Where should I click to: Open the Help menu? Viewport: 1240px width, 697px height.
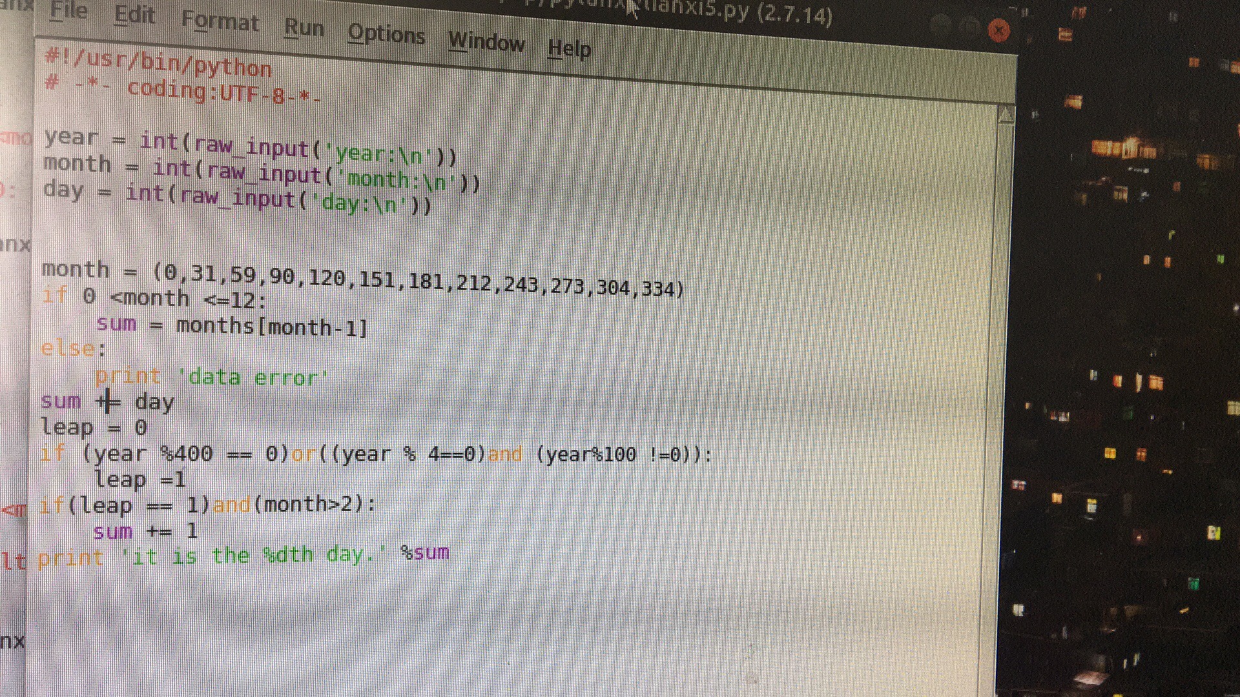pyautogui.click(x=569, y=48)
